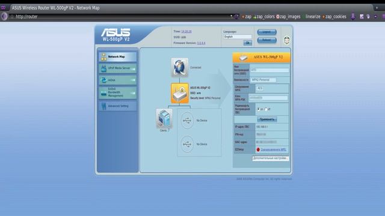Open the WPA2-Personal security dropdown
The width and height of the screenshot is (385, 216).
click(x=263, y=80)
